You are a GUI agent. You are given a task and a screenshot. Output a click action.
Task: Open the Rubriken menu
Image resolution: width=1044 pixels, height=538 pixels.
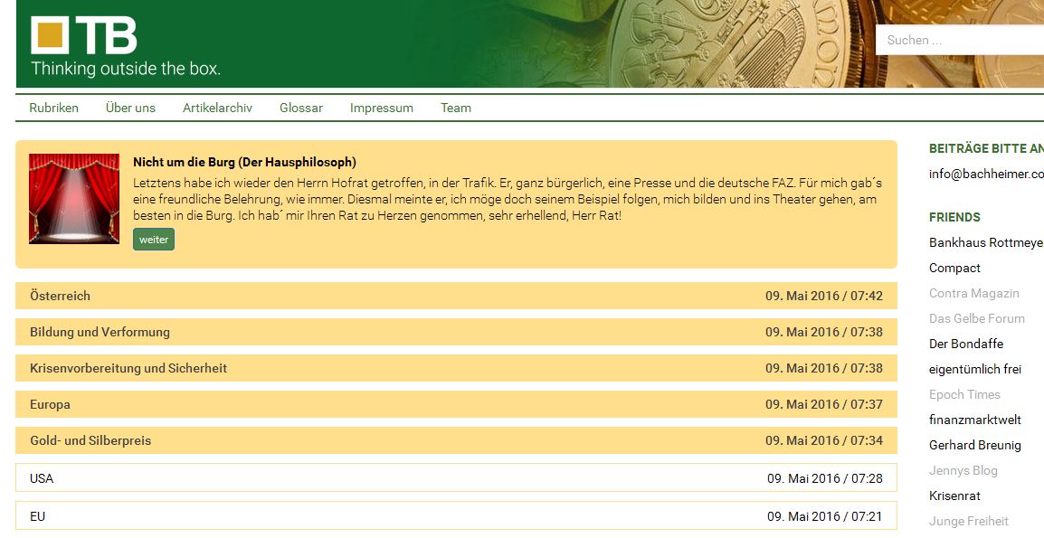(x=53, y=108)
